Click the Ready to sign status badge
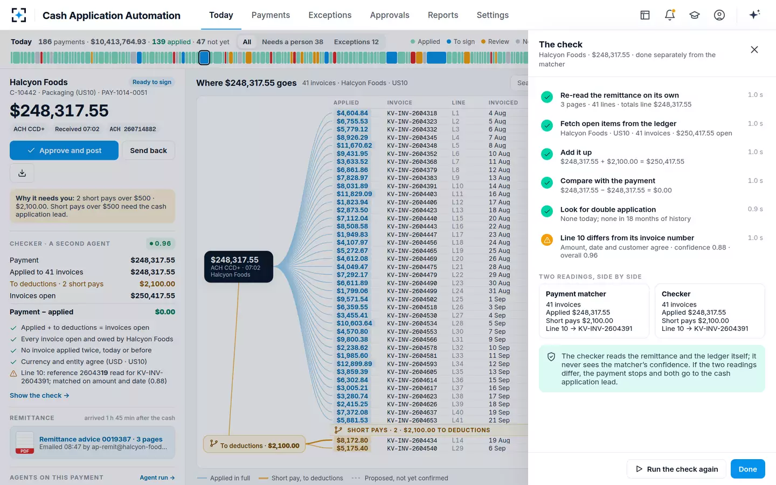Image resolution: width=776 pixels, height=485 pixels. point(152,82)
